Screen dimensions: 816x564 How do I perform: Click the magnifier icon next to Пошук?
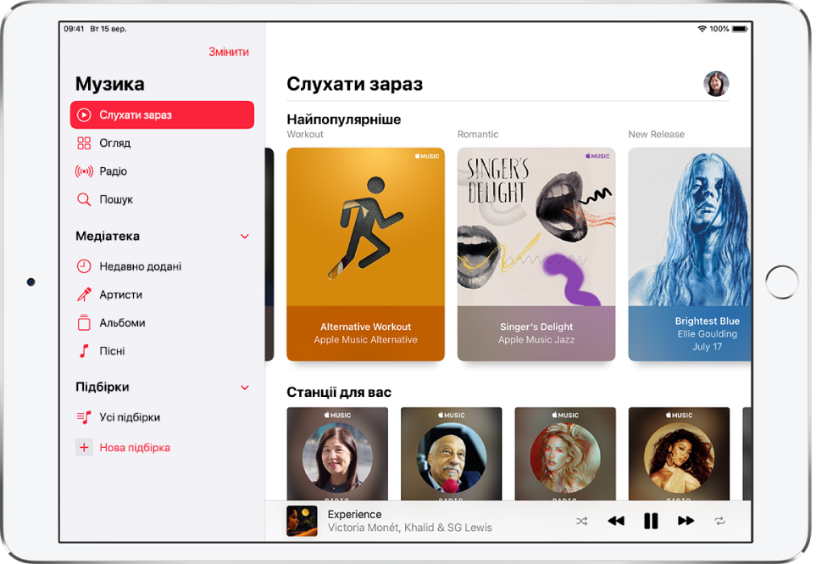click(x=84, y=199)
